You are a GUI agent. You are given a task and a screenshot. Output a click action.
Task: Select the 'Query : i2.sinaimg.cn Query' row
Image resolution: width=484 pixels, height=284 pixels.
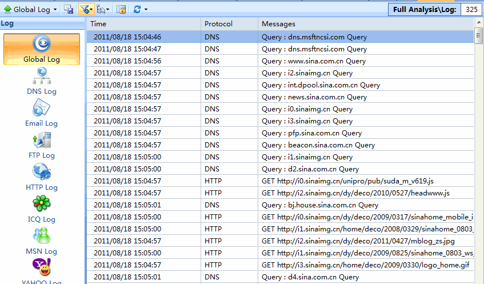pyautogui.click(x=280, y=73)
